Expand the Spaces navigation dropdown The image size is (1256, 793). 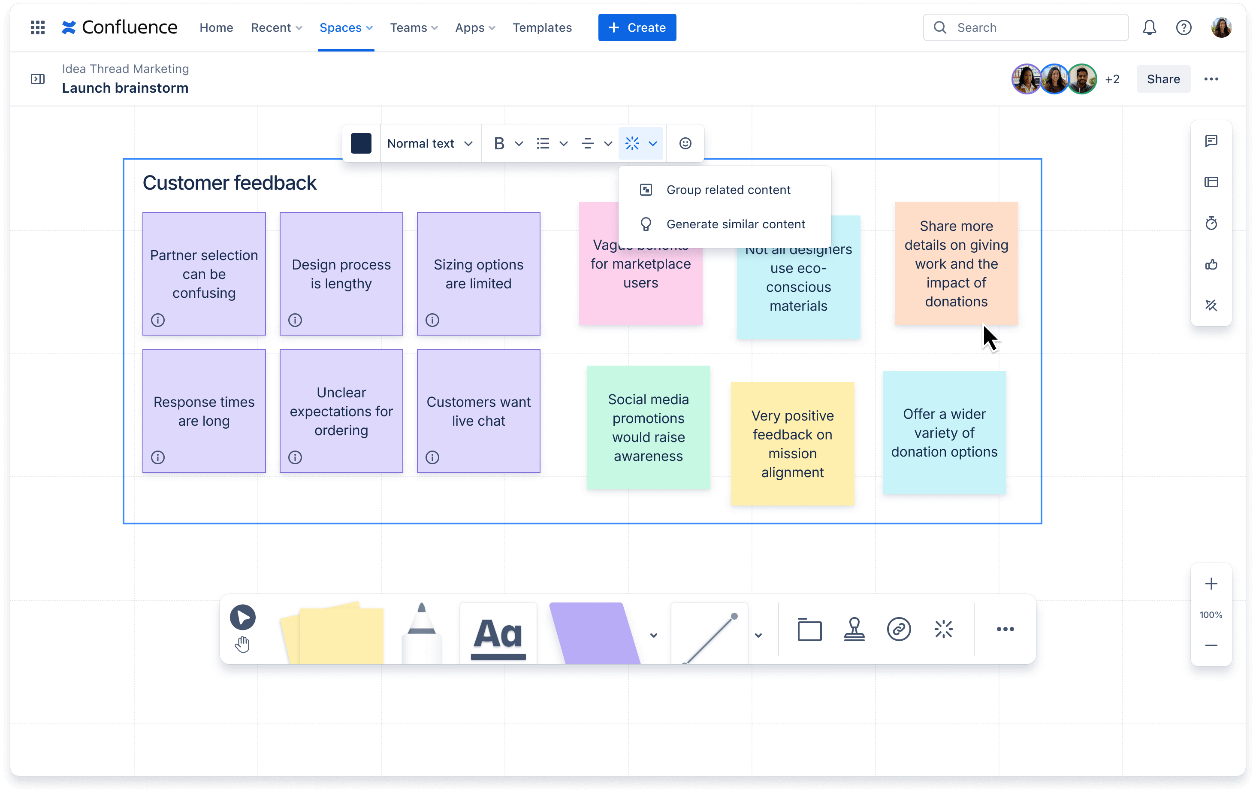pos(345,27)
